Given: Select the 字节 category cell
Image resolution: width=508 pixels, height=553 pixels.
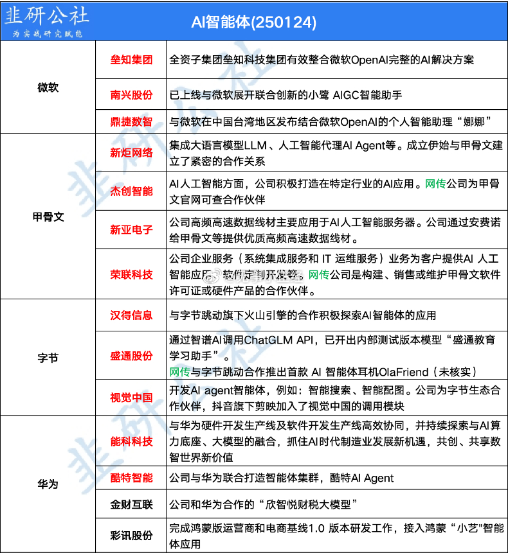Looking at the screenshot, I should coord(48,358).
